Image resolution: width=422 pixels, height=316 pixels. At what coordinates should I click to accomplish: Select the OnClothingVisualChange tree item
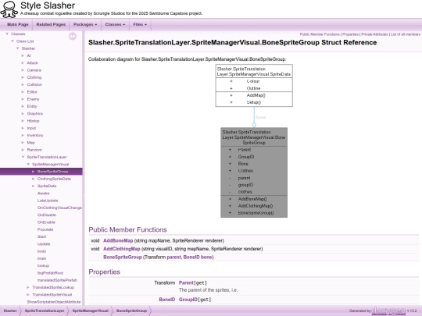(x=59, y=208)
